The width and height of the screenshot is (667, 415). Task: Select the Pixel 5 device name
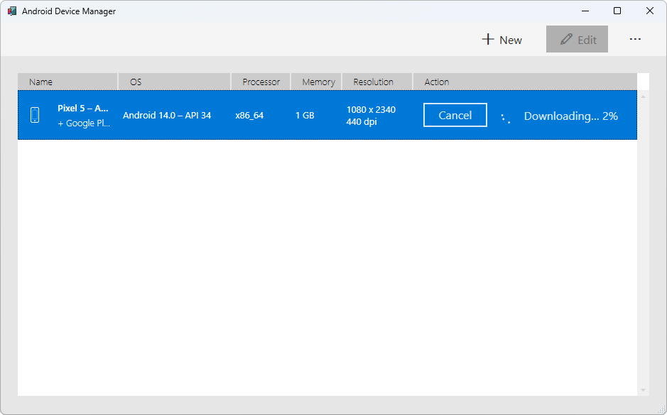click(x=83, y=109)
